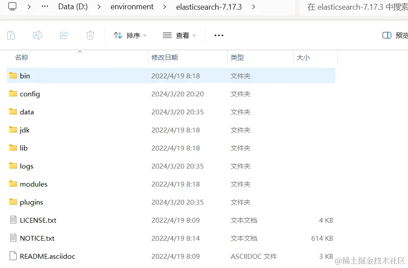Click the 3 KB size value
The width and height of the screenshot is (408, 268).
[326, 256]
